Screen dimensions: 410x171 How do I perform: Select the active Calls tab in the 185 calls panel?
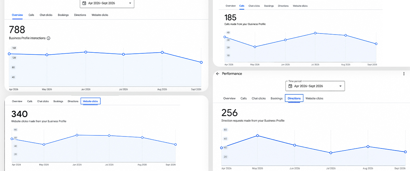242,6
